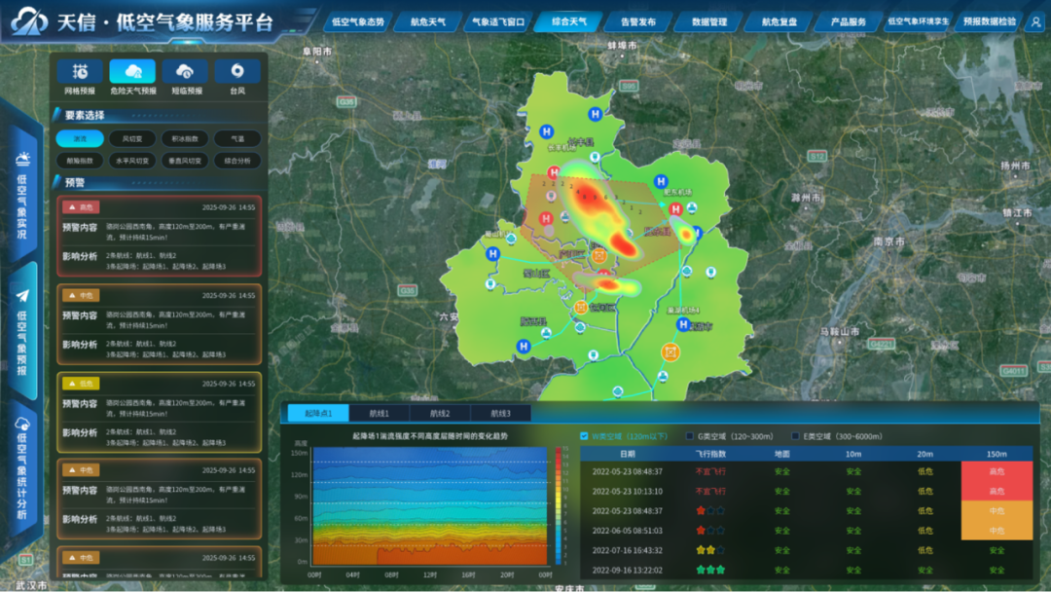This screenshot has width=1051, height=592.
Task: Open the 短临预报 nowcast icon
Action: 185,72
